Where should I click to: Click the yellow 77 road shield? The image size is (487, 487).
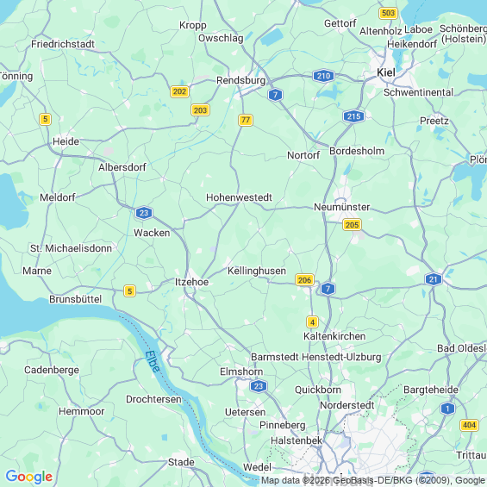tap(246, 120)
